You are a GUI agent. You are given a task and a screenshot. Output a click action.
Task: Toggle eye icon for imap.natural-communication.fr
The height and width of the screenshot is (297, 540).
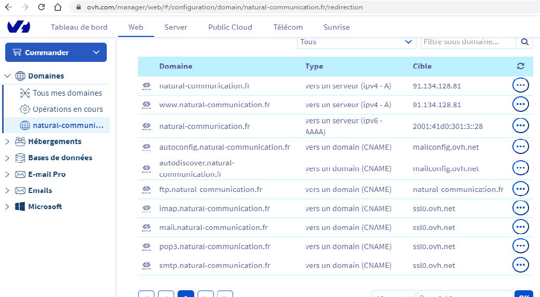coord(146,209)
